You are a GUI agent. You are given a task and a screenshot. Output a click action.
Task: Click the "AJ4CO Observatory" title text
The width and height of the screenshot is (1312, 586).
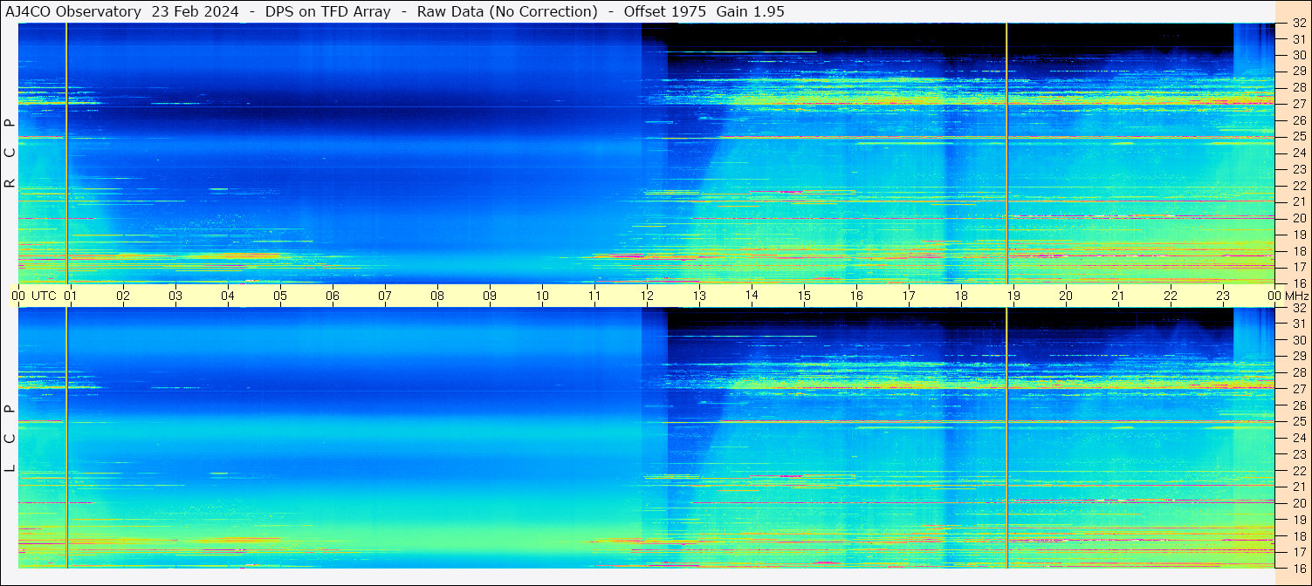(73, 11)
